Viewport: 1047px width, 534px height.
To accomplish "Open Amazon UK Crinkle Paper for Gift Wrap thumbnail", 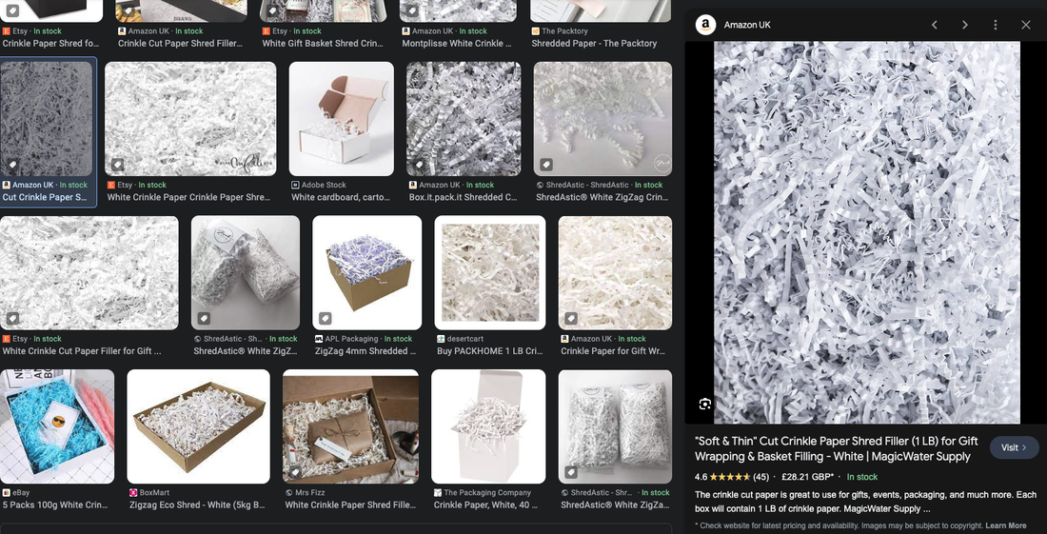I will (615, 272).
